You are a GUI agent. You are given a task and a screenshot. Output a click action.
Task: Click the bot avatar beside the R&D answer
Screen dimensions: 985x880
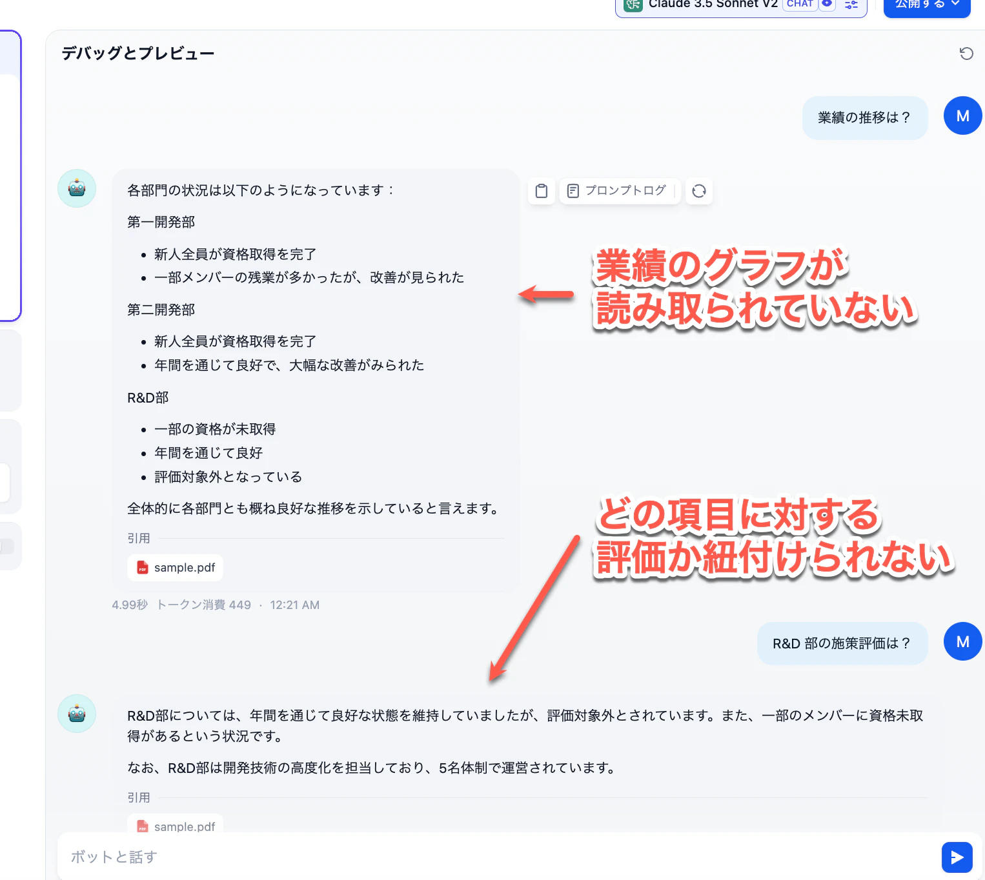[x=77, y=714]
